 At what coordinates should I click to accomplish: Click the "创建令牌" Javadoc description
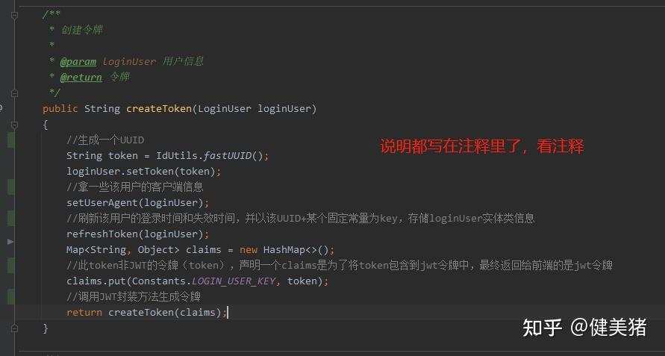coord(82,30)
